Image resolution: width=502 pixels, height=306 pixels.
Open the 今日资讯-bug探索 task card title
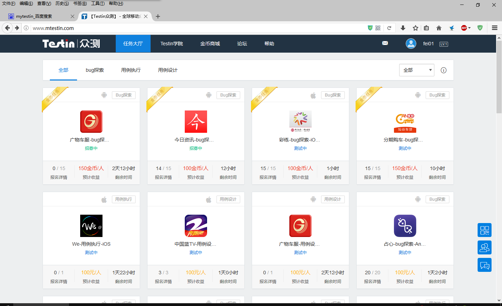click(194, 140)
